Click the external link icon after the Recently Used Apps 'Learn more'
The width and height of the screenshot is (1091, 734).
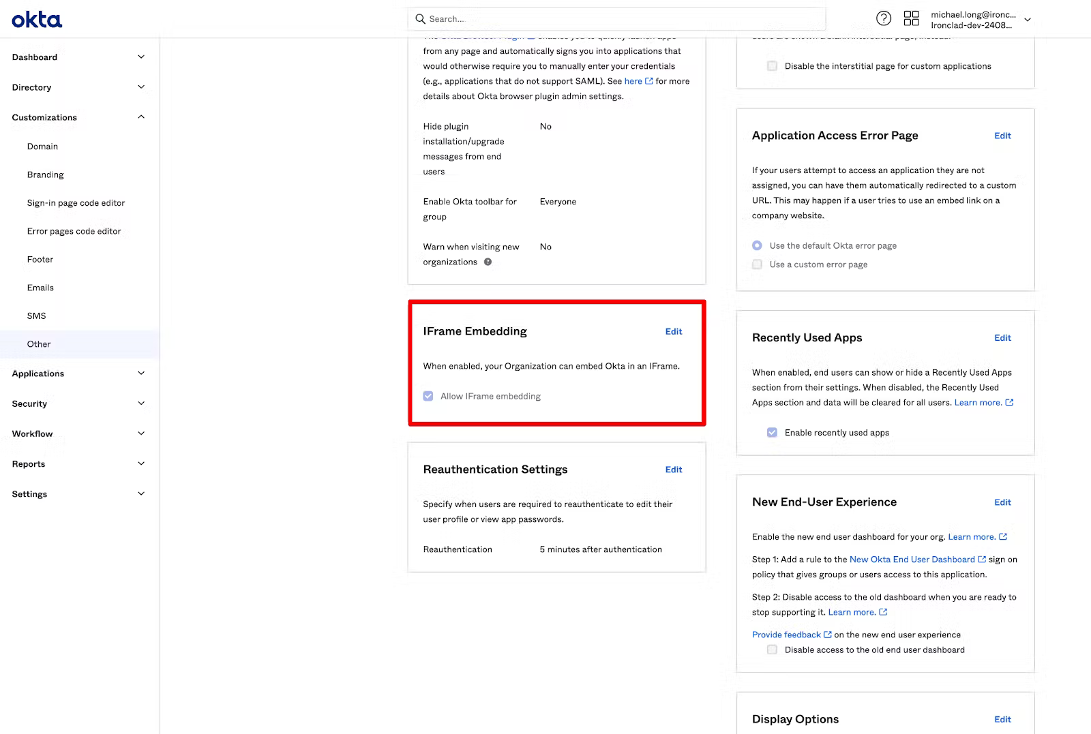pos(1010,403)
